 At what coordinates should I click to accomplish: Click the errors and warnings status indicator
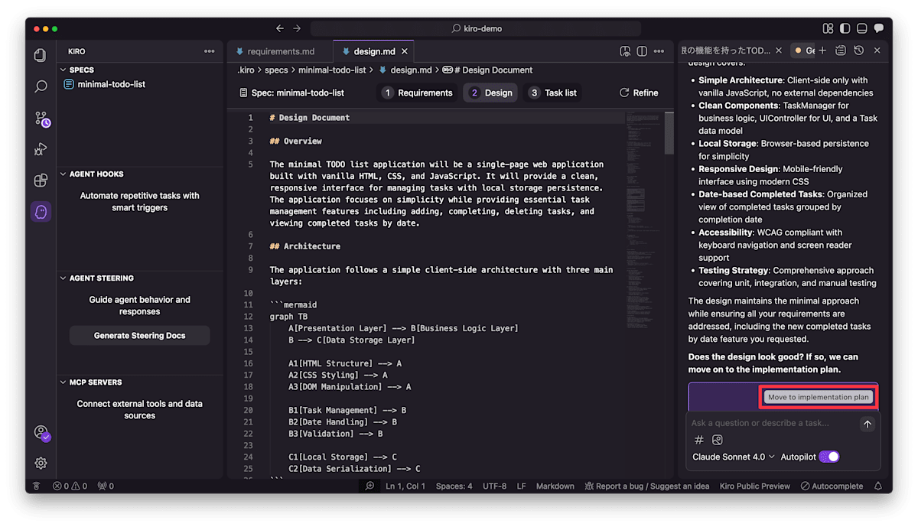pos(70,486)
